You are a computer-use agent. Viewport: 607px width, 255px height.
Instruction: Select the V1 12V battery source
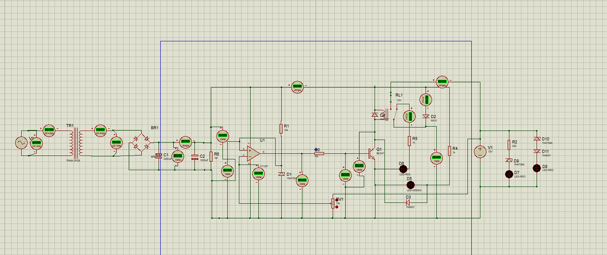pos(480,152)
